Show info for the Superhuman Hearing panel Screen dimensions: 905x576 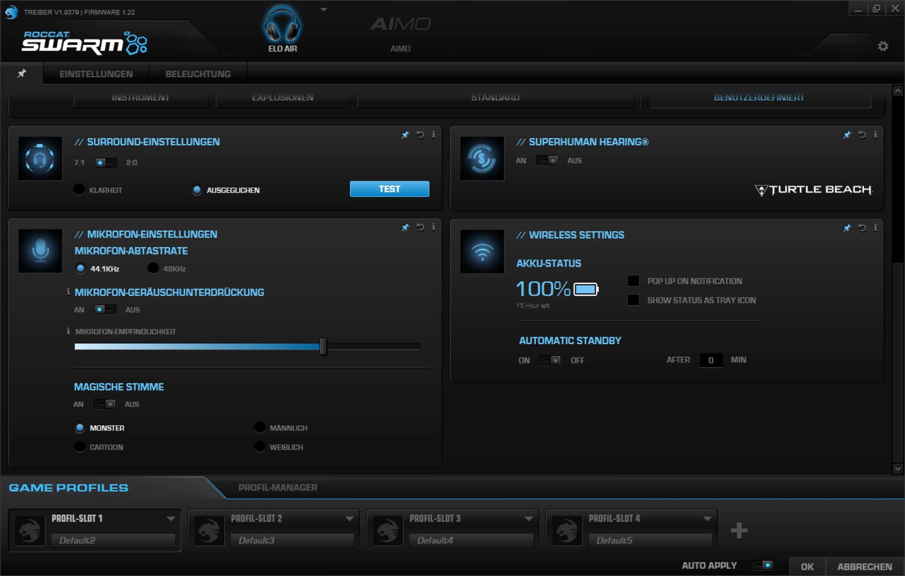[875, 134]
